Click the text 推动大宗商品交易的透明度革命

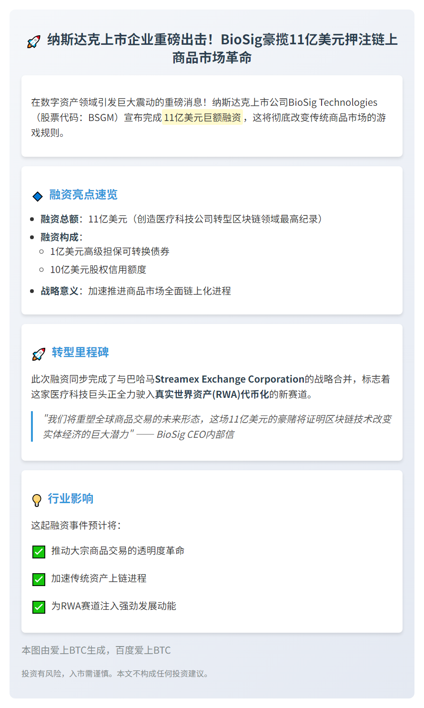(118, 550)
